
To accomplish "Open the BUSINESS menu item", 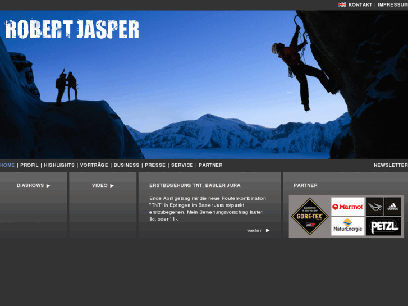I will (x=126, y=165).
